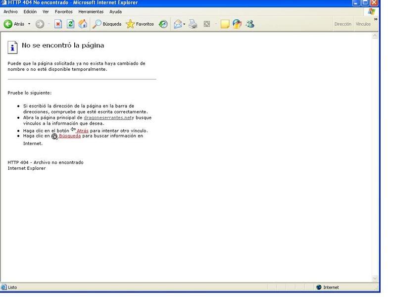Expand the toolbar overflow chevron
Screen dimensions: 396x297
(376, 19)
